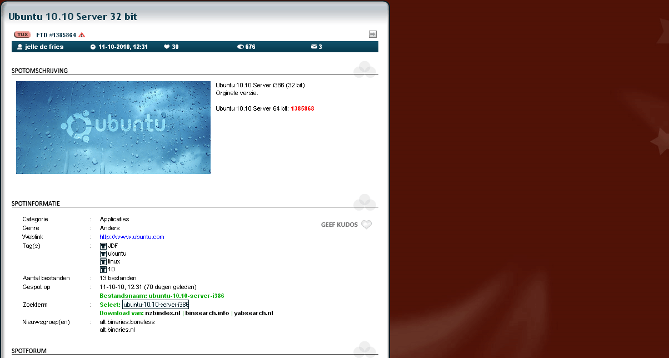This screenshot has height=358, width=669.
Task: Click the page title Ubuntu 10.10 Server 32 bit
Action: click(73, 17)
